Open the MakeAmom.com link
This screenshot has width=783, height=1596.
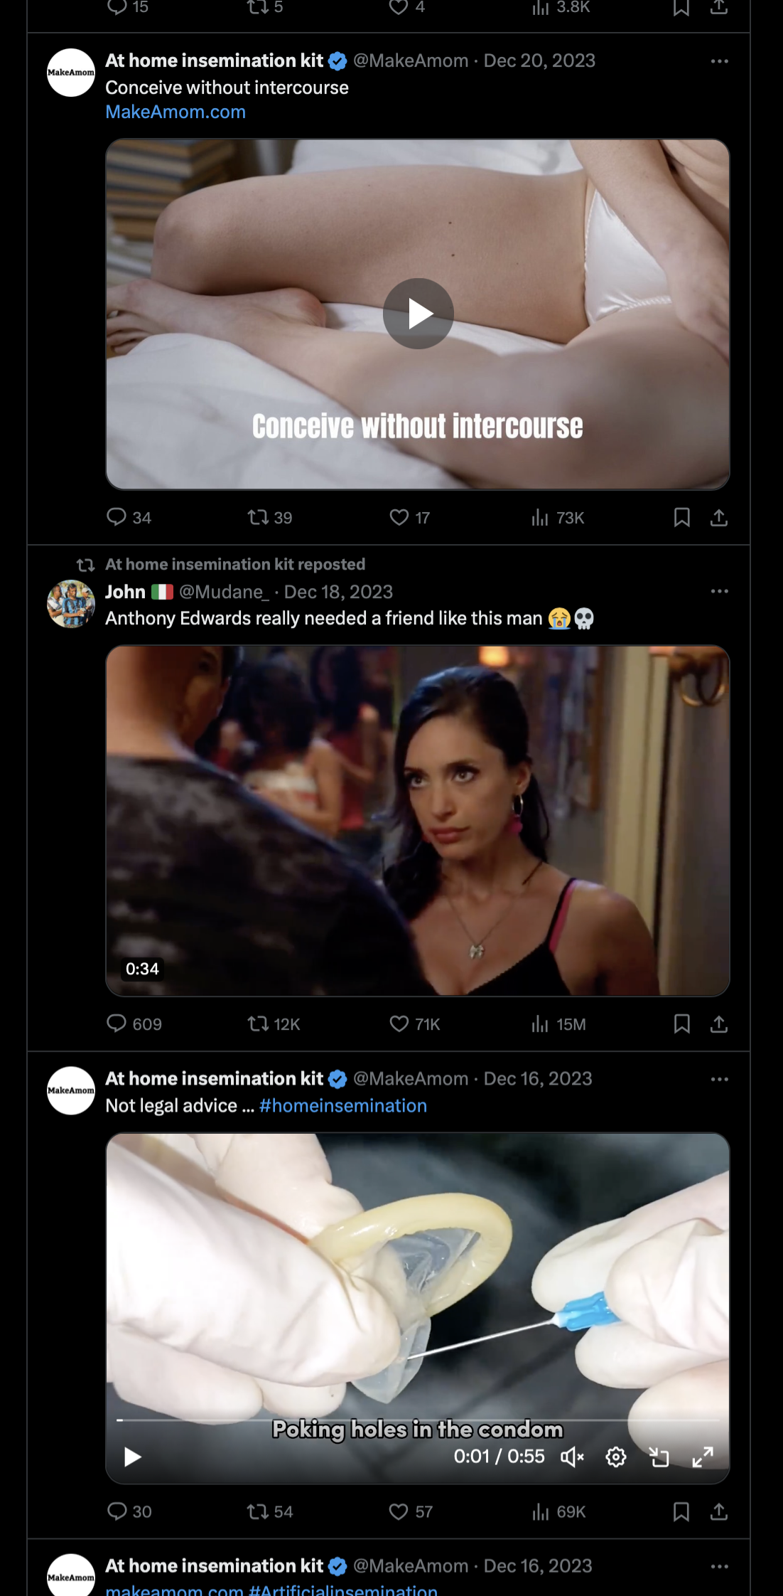coord(175,112)
